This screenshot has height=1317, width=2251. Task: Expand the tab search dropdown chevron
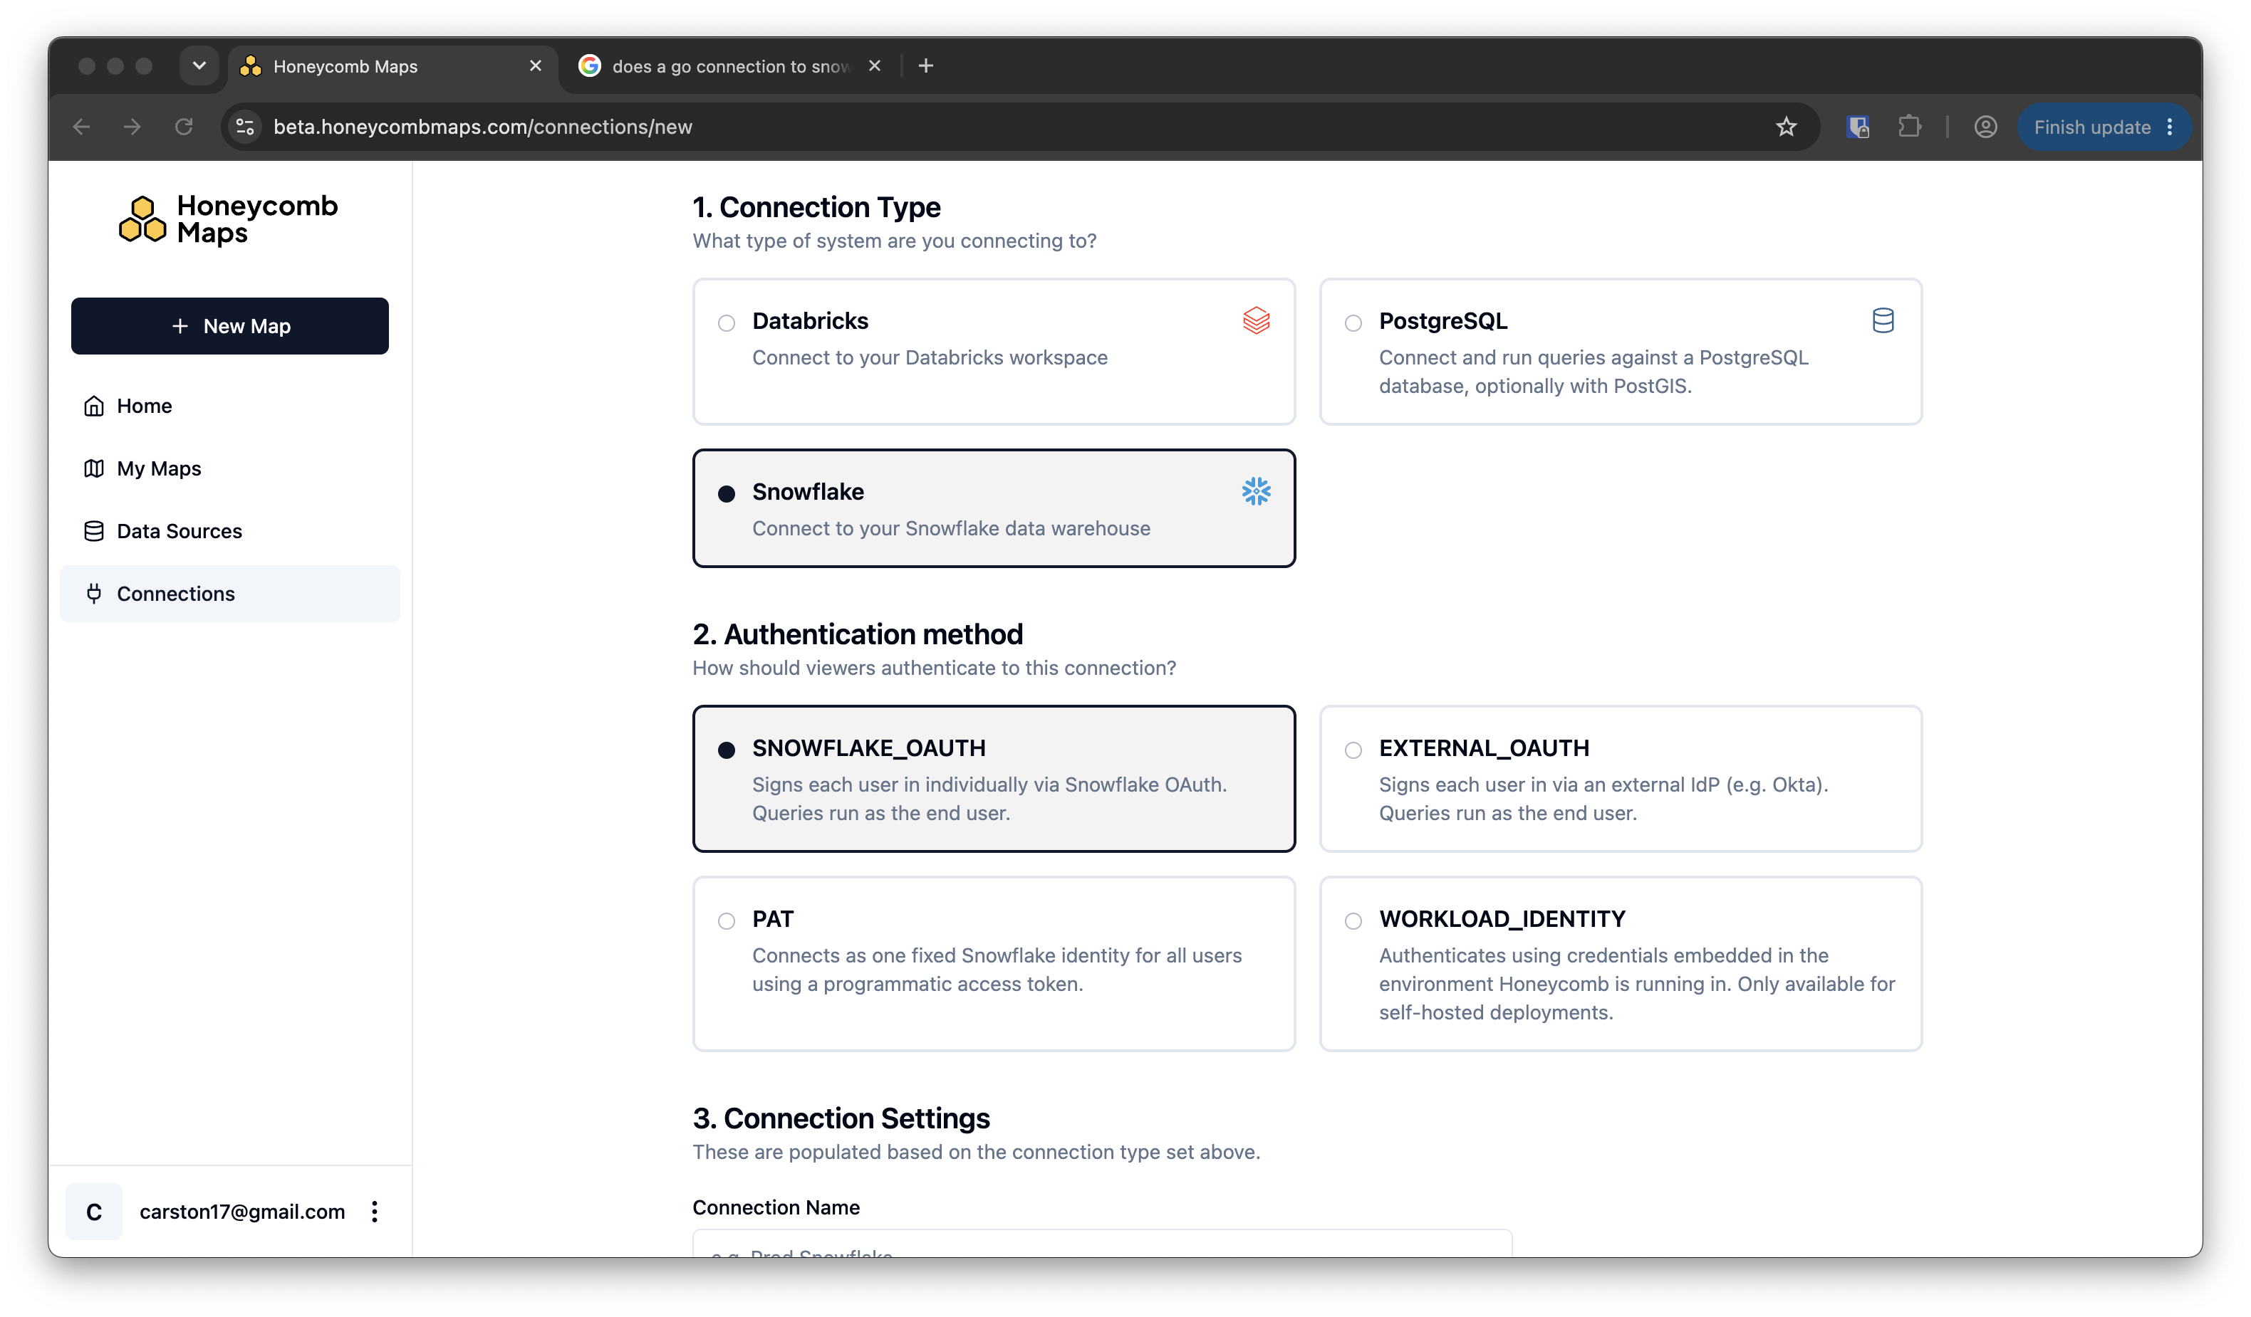click(199, 65)
